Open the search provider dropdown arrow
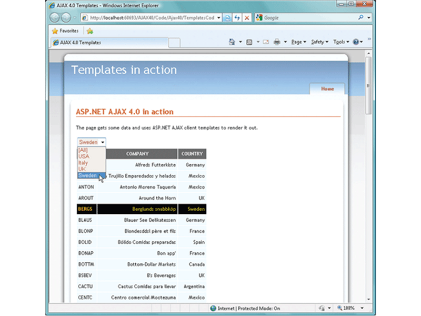The image size is (421, 316). coord(369,18)
